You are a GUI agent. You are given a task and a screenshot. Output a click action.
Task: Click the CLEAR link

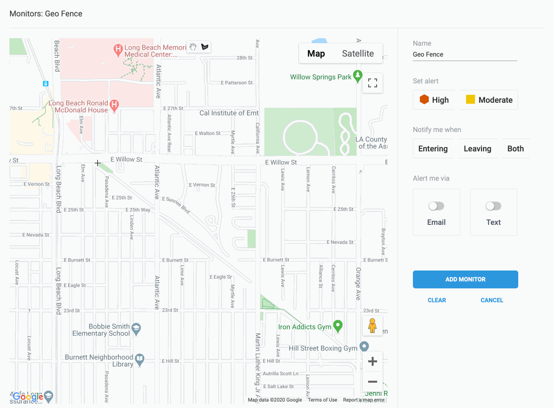pos(437,300)
